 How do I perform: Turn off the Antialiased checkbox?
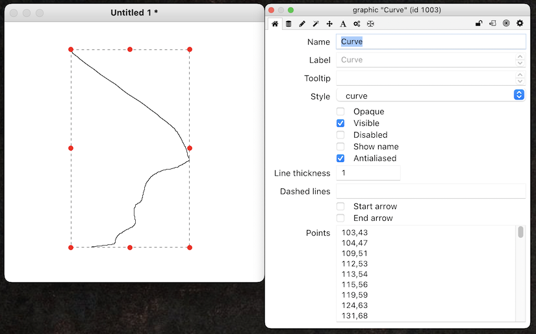point(340,159)
